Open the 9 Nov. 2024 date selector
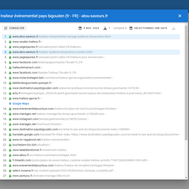The width and height of the screenshot is (189, 189). [x=89, y=28]
